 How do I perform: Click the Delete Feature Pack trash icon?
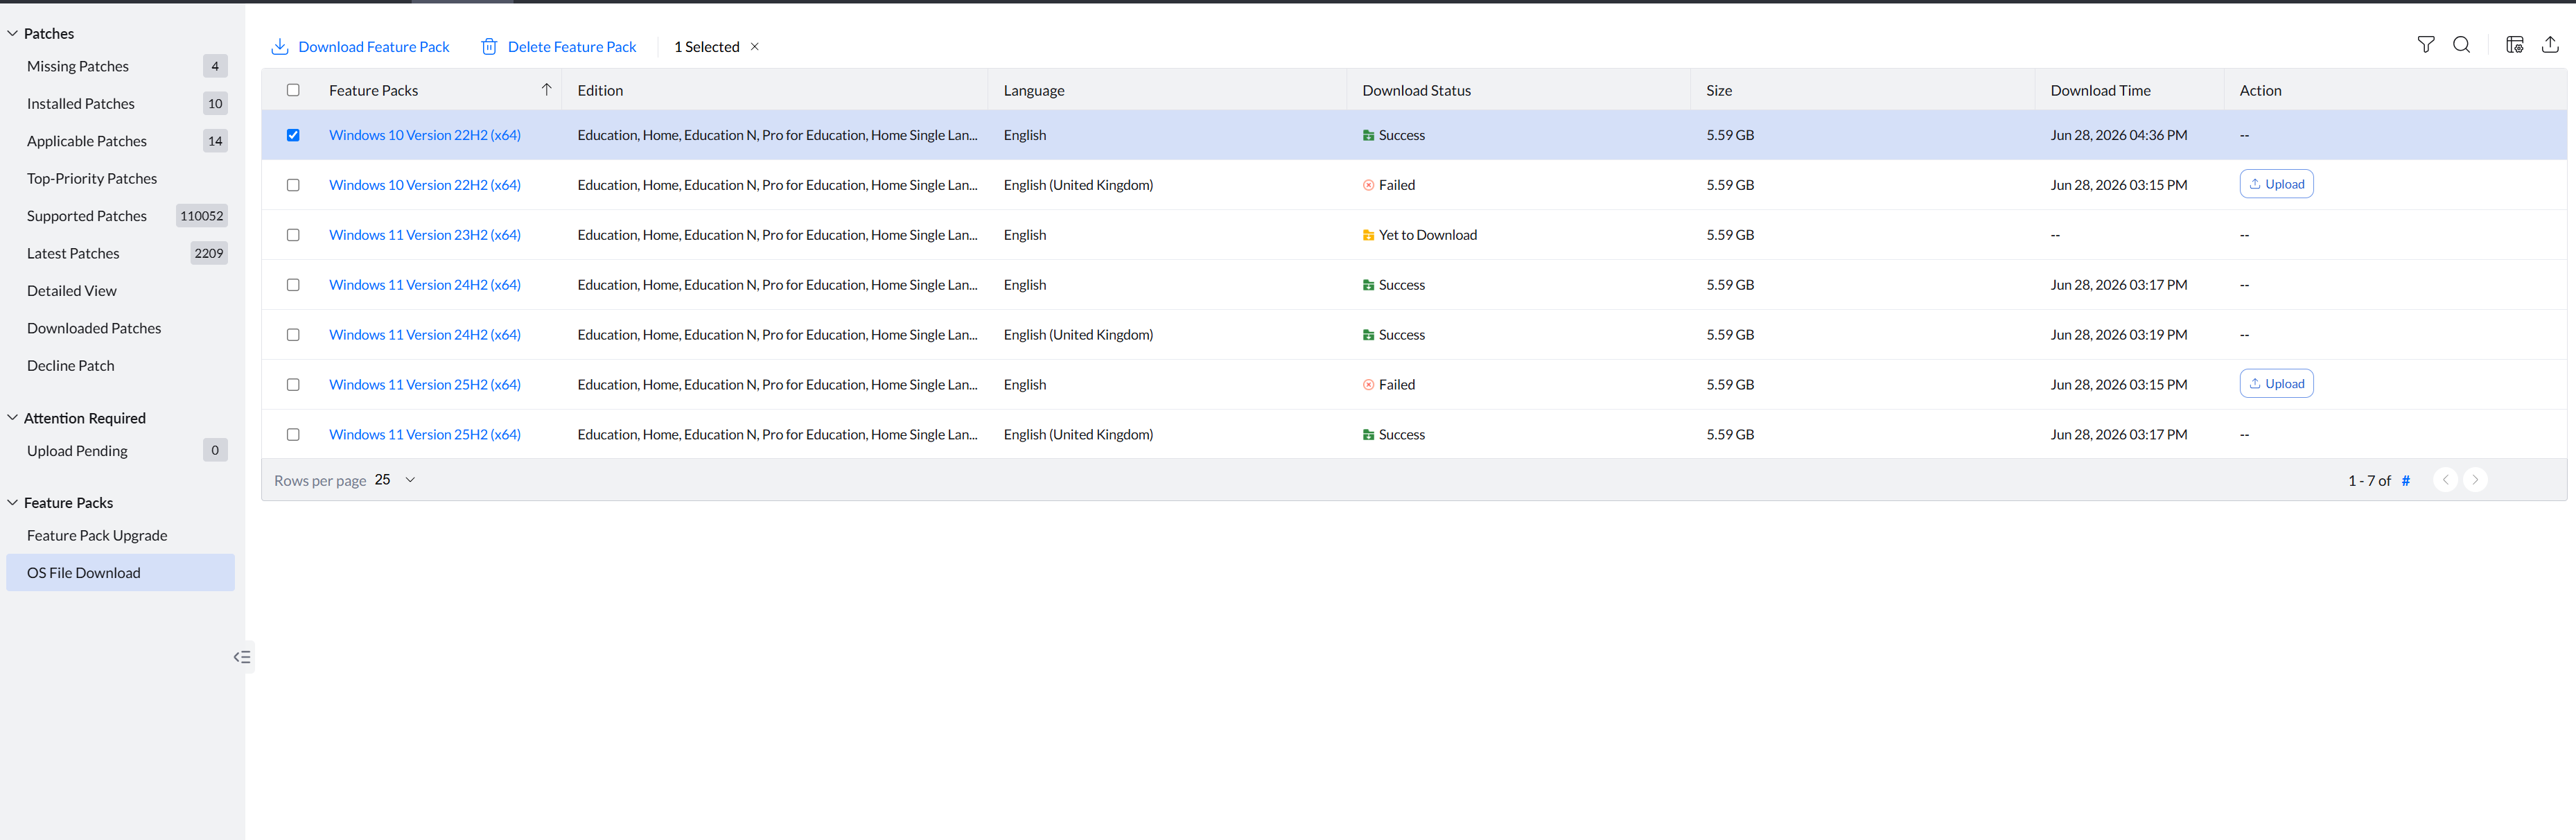click(489, 47)
